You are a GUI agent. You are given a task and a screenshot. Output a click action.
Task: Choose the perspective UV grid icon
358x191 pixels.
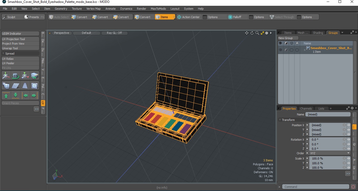pyautogui.click(x=25, y=86)
